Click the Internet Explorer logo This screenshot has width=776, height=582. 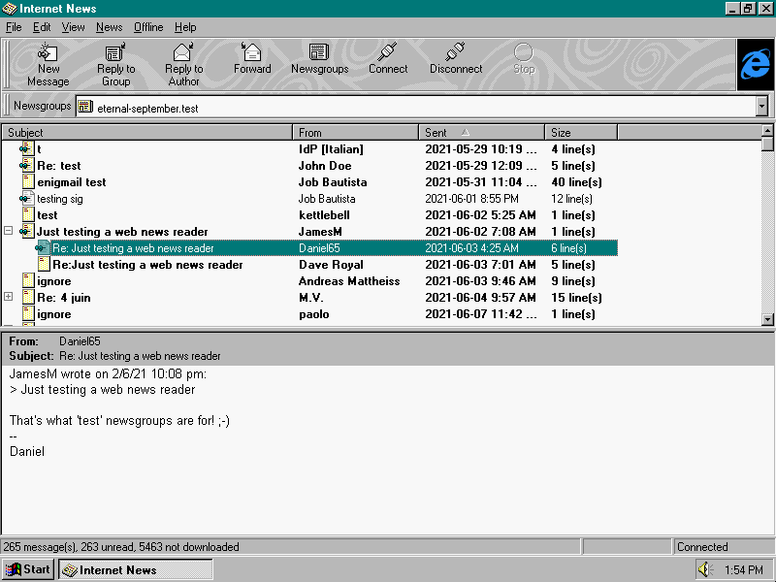tap(755, 65)
